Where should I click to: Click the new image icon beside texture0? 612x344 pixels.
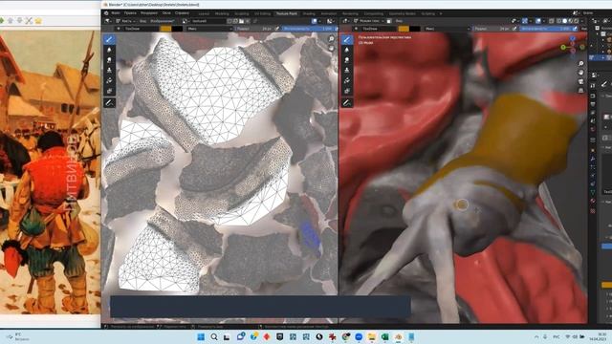pos(235,21)
